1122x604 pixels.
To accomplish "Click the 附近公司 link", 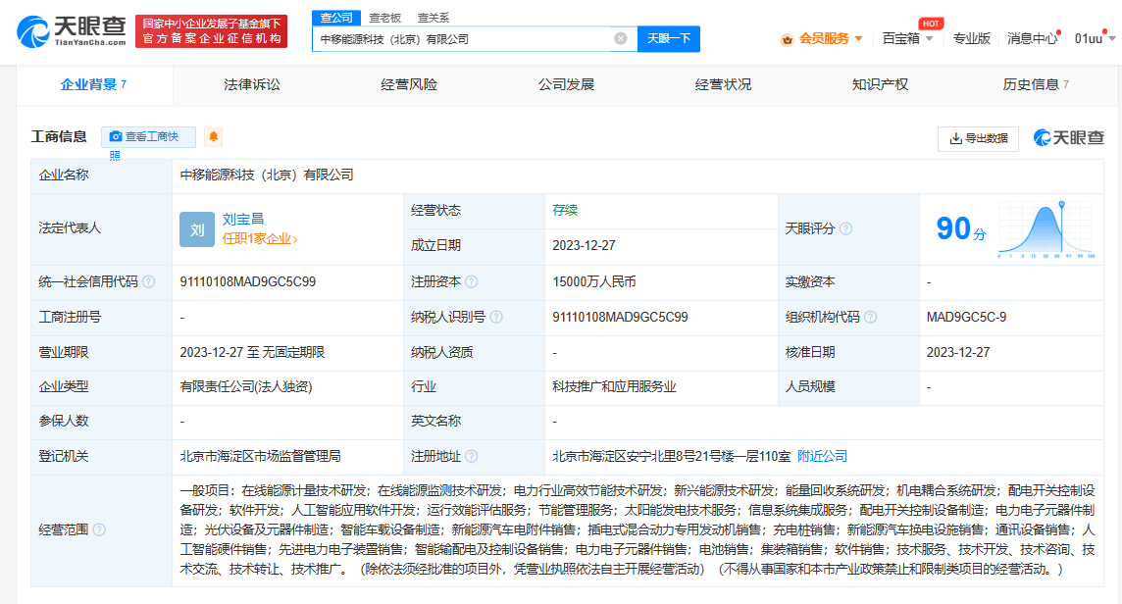I will click(822, 457).
